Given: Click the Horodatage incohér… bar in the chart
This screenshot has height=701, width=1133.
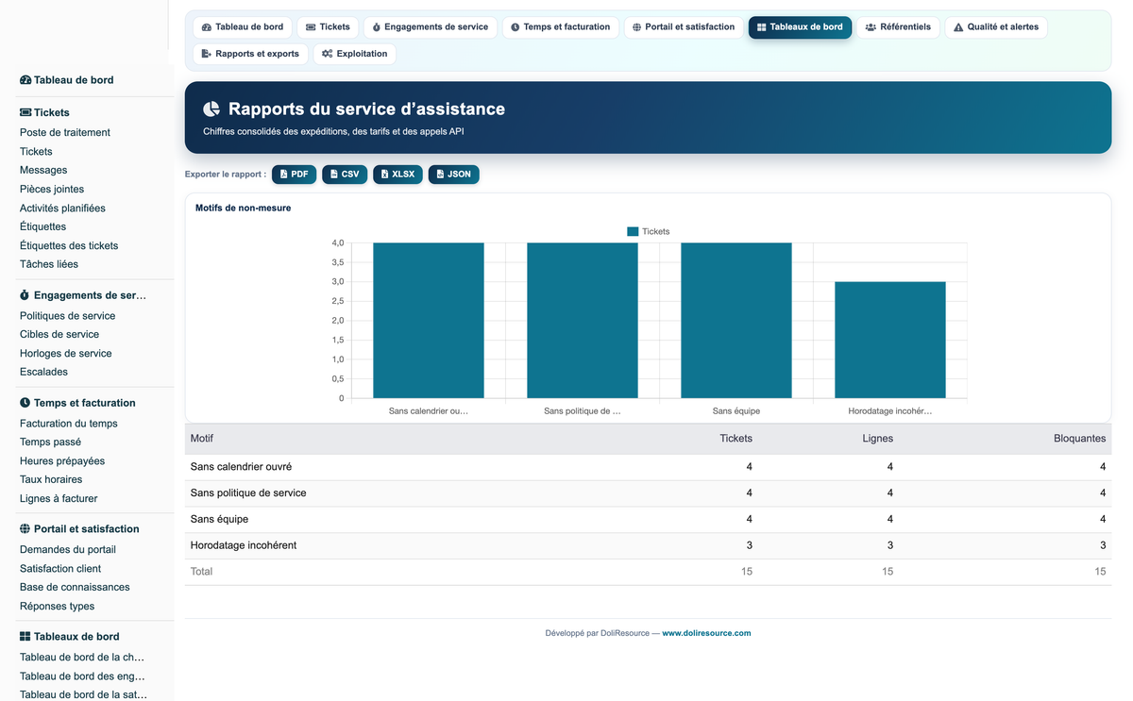Looking at the screenshot, I should [890, 340].
